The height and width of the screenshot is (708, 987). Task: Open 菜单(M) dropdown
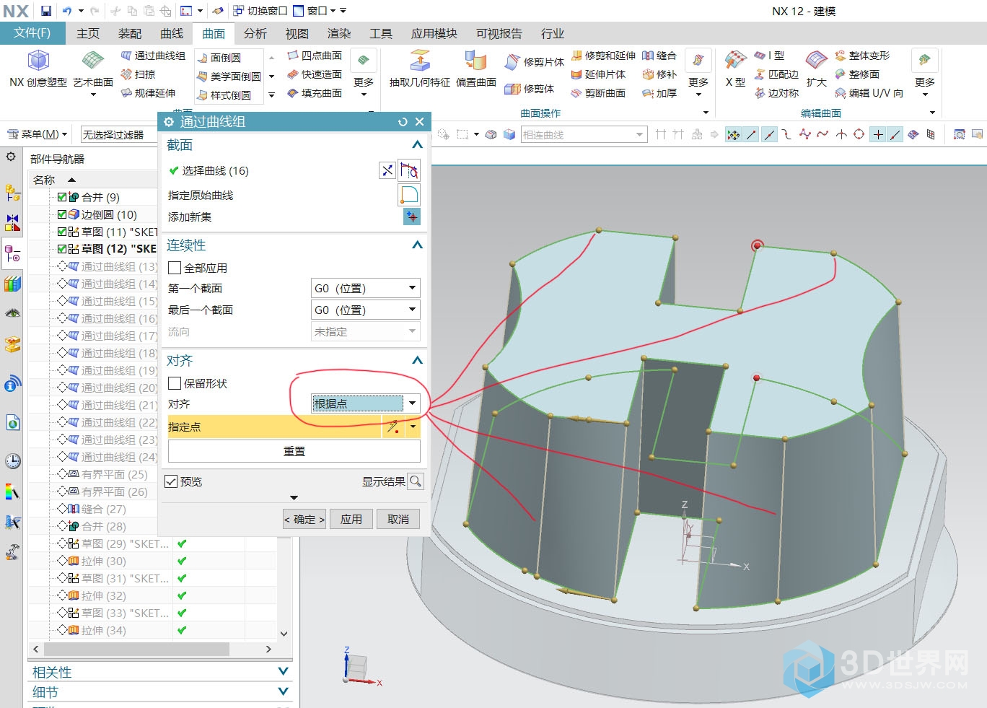tap(37, 134)
